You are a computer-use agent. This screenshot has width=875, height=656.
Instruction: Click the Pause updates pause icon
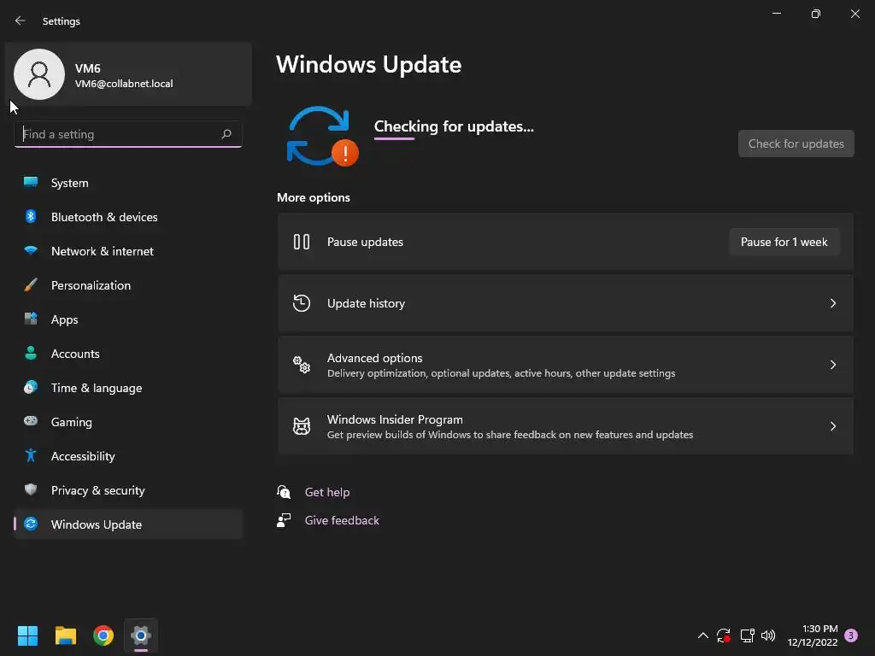tap(302, 242)
